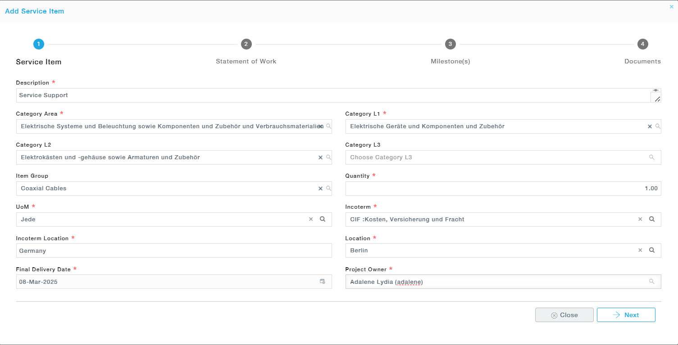Click the Location field search icon
Viewport: 678px width, 345px height.
tap(651, 250)
